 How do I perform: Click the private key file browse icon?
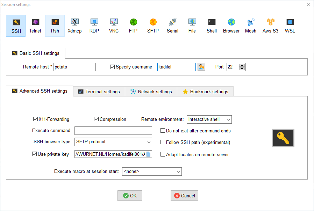(x=148, y=154)
